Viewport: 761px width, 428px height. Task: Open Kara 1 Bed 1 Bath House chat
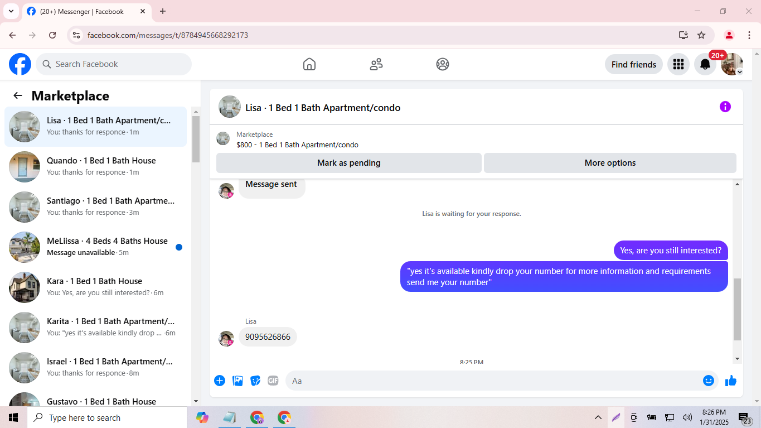(x=96, y=287)
